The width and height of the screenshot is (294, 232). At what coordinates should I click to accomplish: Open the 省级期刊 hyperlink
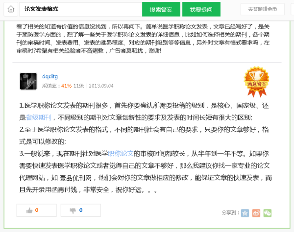pyautogui.click(x=38, y=117)
